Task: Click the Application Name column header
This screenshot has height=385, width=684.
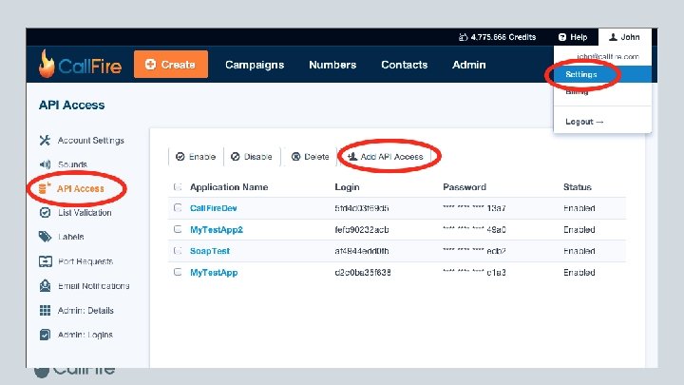Action: pyautogui.click(x=229, y=187)
